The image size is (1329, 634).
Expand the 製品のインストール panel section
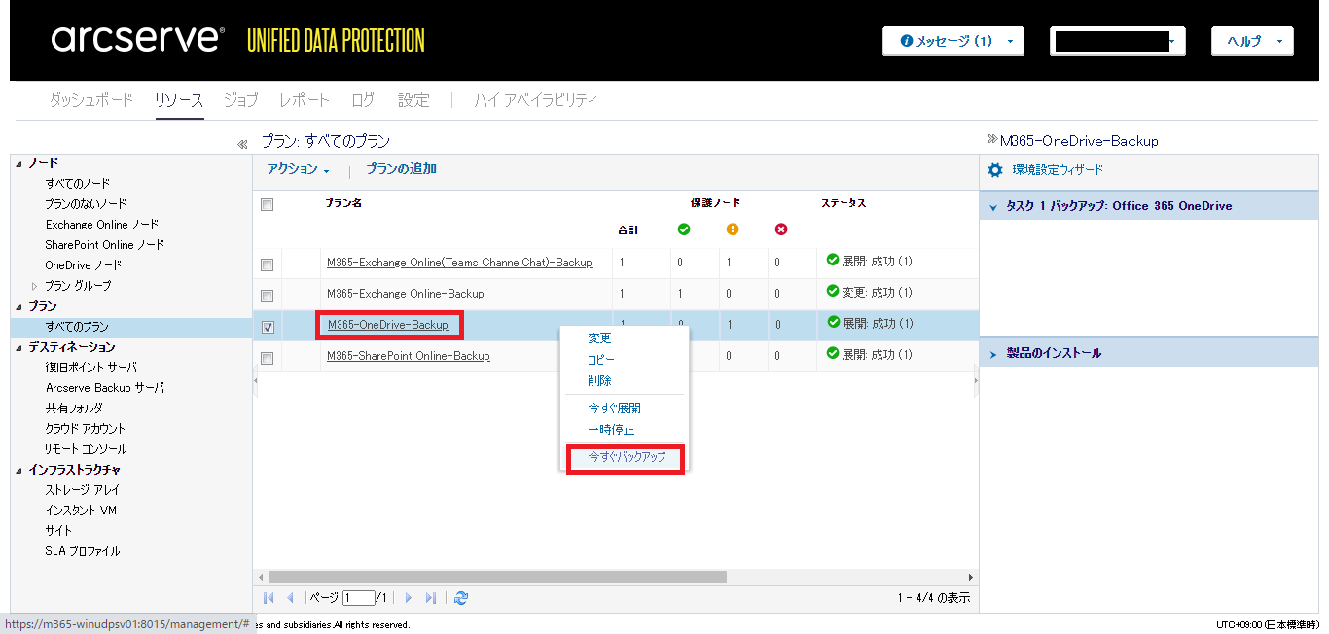[993, 354]
